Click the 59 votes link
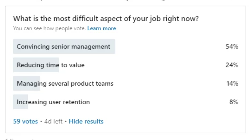The image size is (251, 140). 25,121
